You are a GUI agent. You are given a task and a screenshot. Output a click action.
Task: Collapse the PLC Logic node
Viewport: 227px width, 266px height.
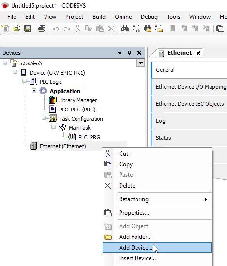coord(24,81)
